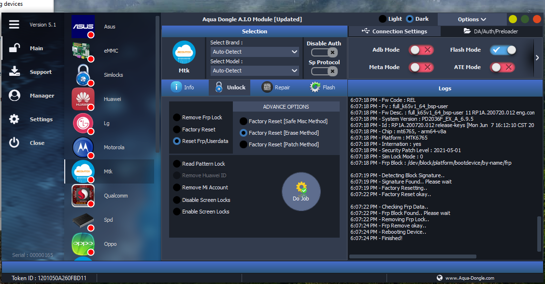This screenshot has height=284, width=545.
Task: Toggle Flash Mode switch
Action: point(503,50)
